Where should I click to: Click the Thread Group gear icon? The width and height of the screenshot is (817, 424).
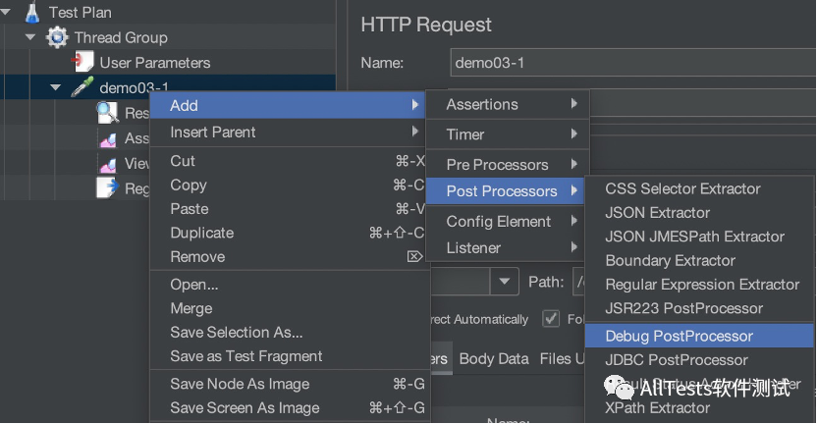[x=56, y=37]
